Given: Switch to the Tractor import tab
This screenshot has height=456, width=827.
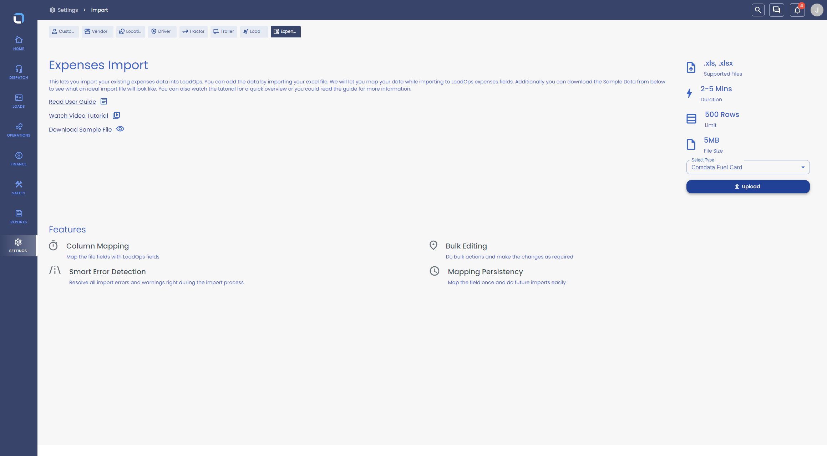Looking at the screenshot, I should pos(193,31).
